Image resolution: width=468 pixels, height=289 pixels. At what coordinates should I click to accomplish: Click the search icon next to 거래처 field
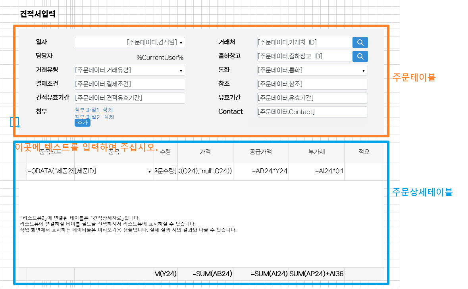coord(360,42)
